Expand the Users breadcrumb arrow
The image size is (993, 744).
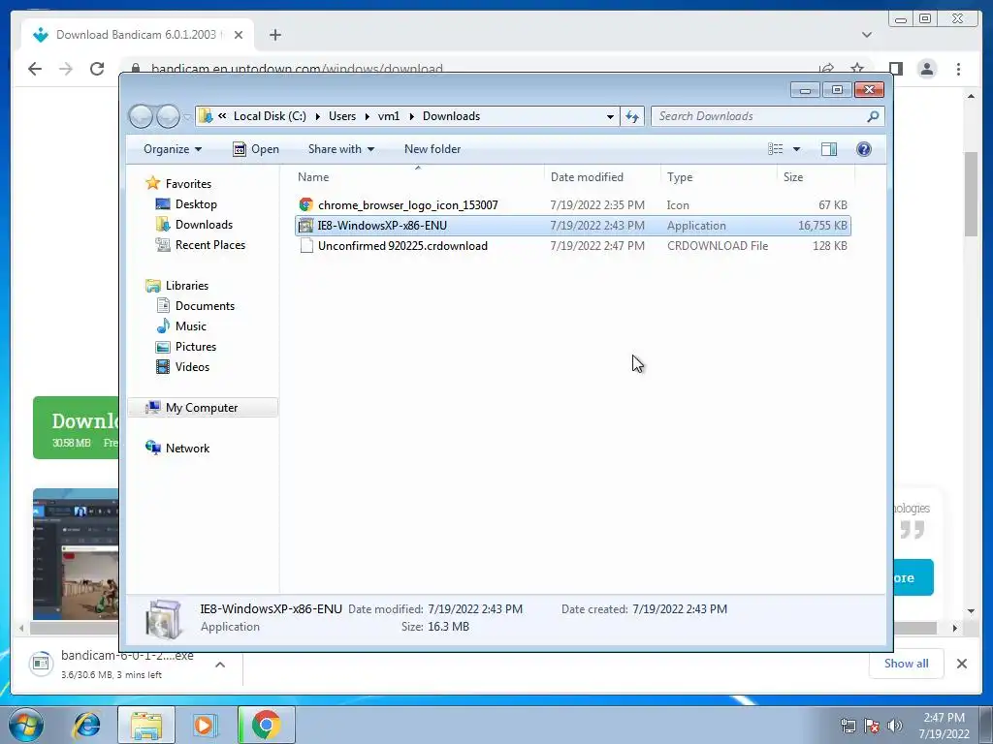[368, 116]
